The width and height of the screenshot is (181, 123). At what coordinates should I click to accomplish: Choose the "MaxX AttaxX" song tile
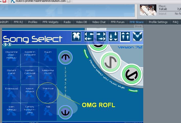[x=30, y=94]
